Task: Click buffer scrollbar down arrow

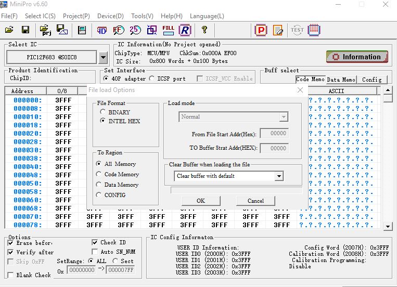Action: tap(388, 227)
